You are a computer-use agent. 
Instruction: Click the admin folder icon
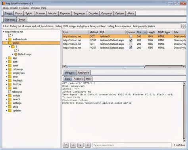(10, 43)
